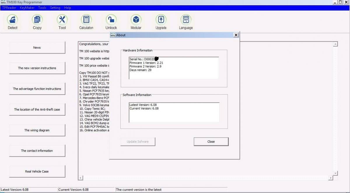Click the News button

37,47
